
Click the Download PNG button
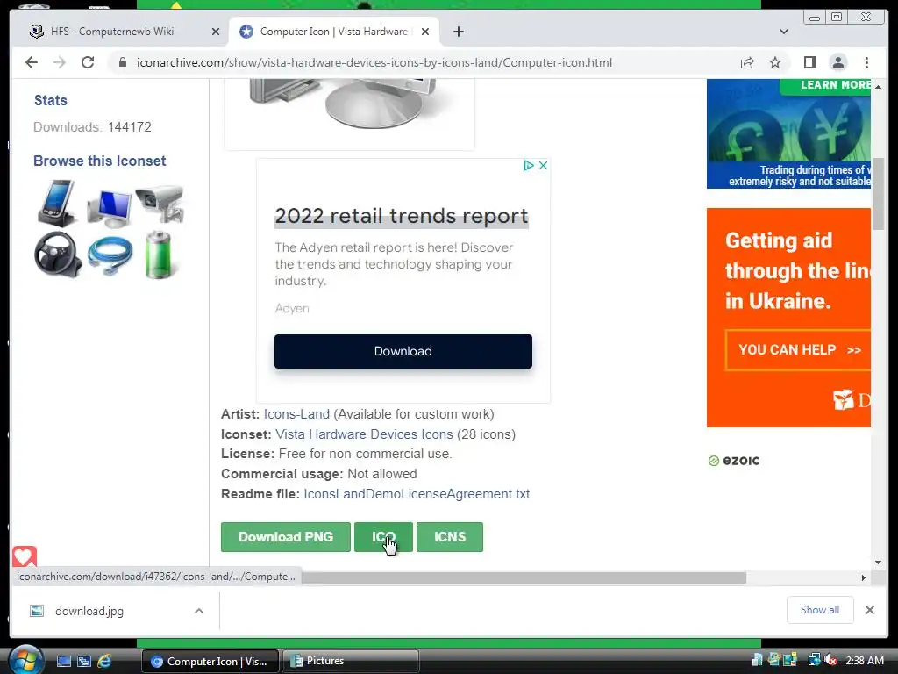[x=286, y=537]
